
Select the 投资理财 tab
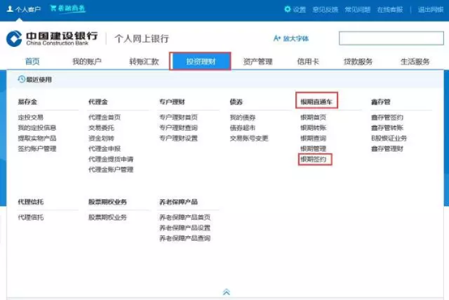pyautogui.click(x=200, y=61)
